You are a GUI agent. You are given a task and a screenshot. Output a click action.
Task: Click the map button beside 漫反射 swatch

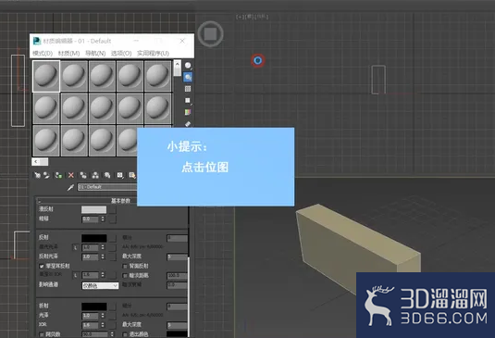pos(113,210)
